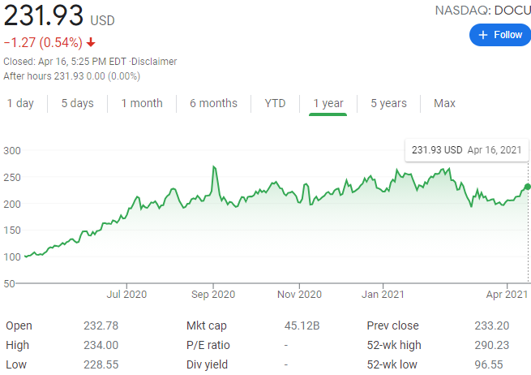The width and height of the screenshot is (531, 375).
Task: Click the red down arrow icon
Action: (91, 42)
